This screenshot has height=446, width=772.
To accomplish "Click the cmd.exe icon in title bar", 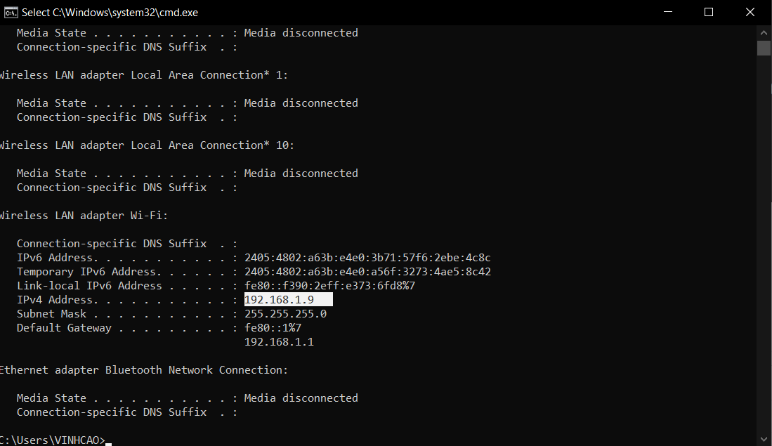I will coord(11,12).
